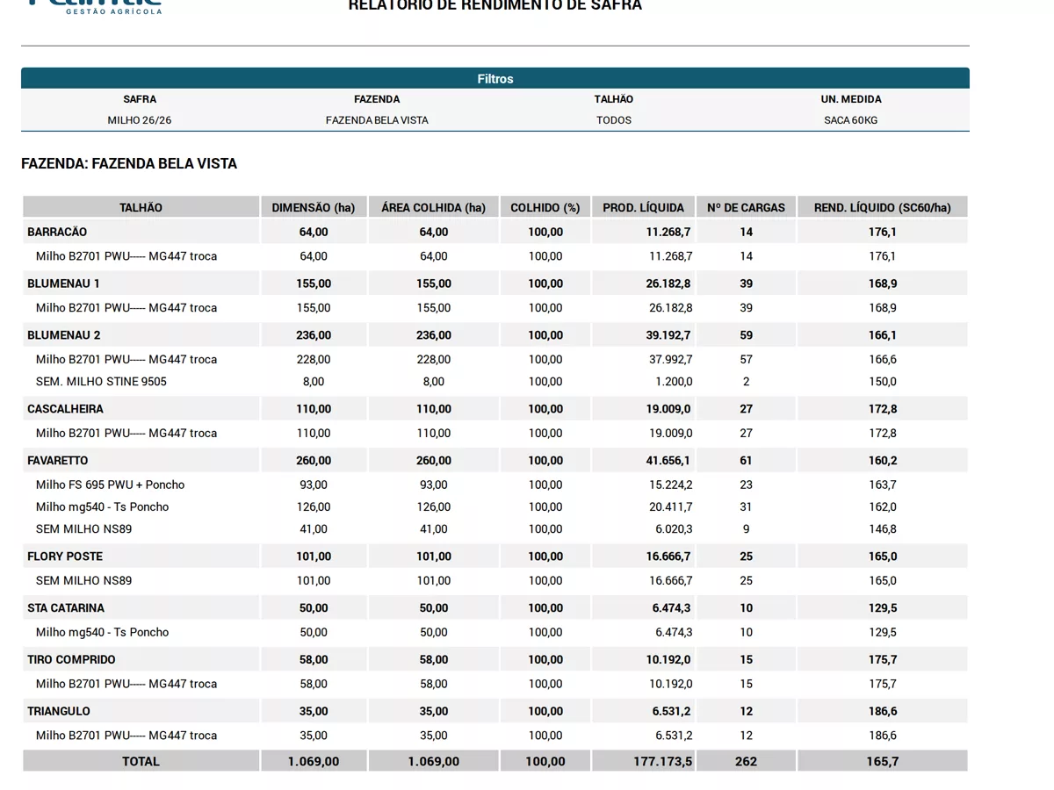Click the "STA CATARINA" talhão name

point(65,608)
